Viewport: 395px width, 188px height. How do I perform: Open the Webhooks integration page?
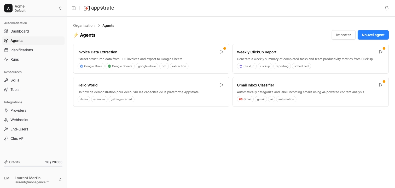[x=19, y=120]
